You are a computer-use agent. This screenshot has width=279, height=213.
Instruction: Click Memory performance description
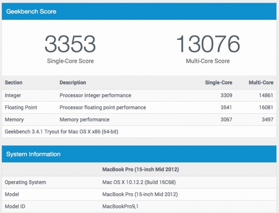point(84,119)
